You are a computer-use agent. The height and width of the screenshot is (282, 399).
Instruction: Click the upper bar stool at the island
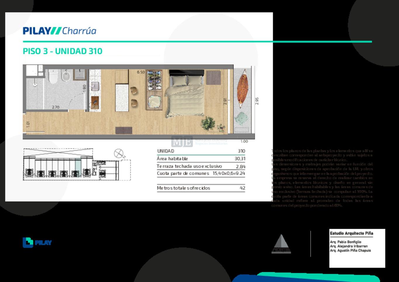click(134, 91)
